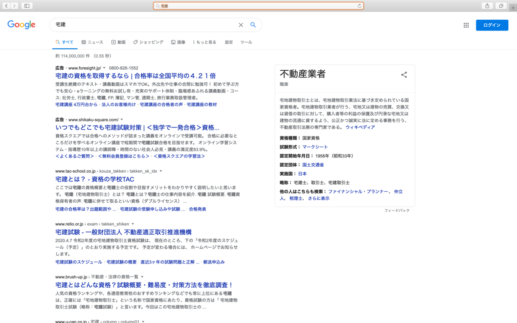Image resolution: width=517 pixels, height=323 pixels.
Task: Click ＜よくあるご質問＞ sitelink
Action: 75,156
